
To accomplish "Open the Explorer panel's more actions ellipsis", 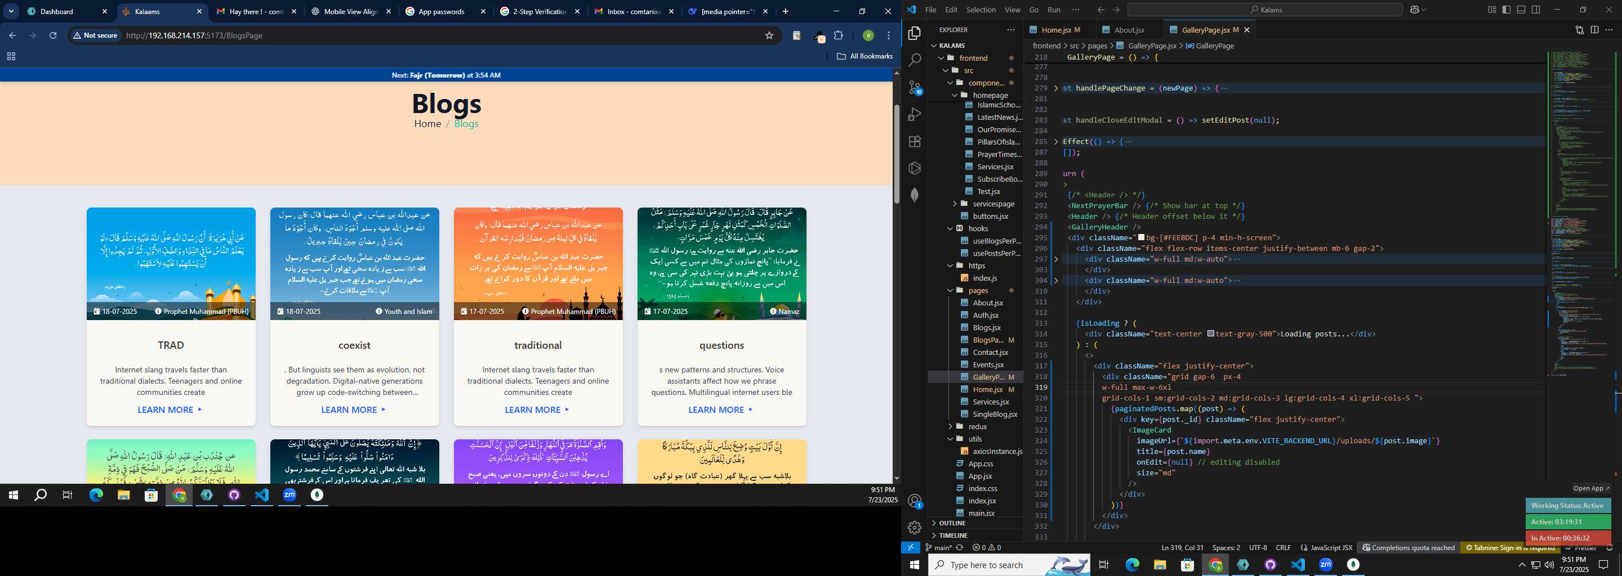I will [1010, 30].
